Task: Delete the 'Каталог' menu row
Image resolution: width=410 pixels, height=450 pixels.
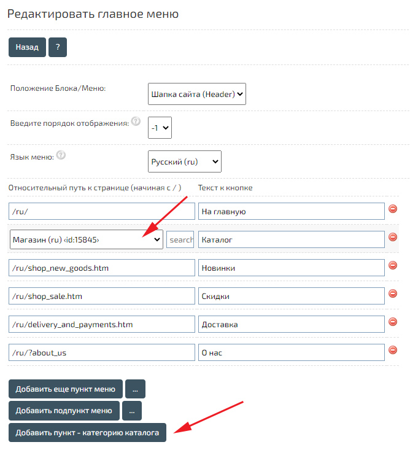Action: coord(393,238)
